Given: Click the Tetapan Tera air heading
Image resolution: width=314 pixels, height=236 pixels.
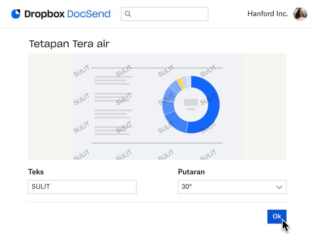Looking at the screenshot, I should coord(69,44).
